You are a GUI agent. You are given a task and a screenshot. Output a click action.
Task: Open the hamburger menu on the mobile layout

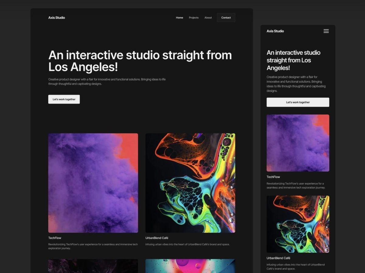326,31
